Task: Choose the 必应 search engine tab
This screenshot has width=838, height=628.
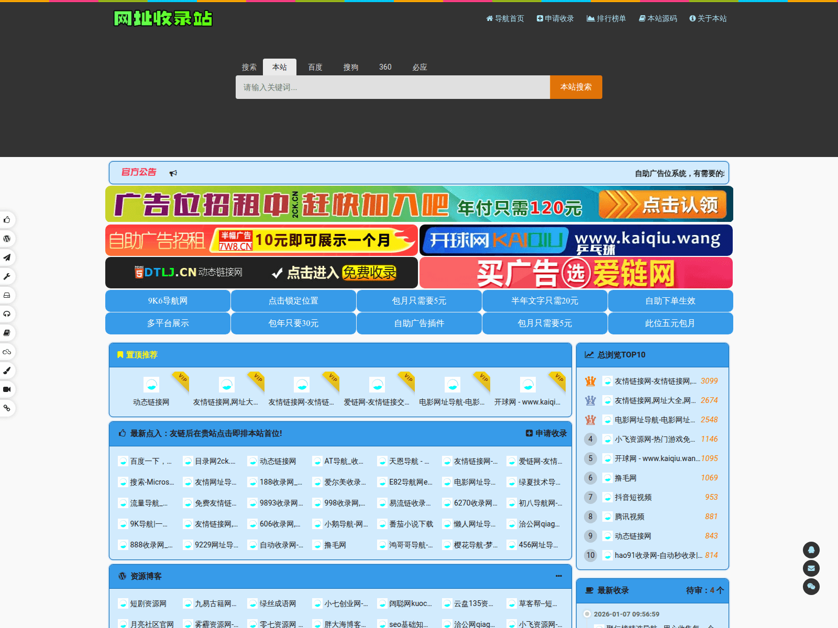Action: tap(420, 67)
